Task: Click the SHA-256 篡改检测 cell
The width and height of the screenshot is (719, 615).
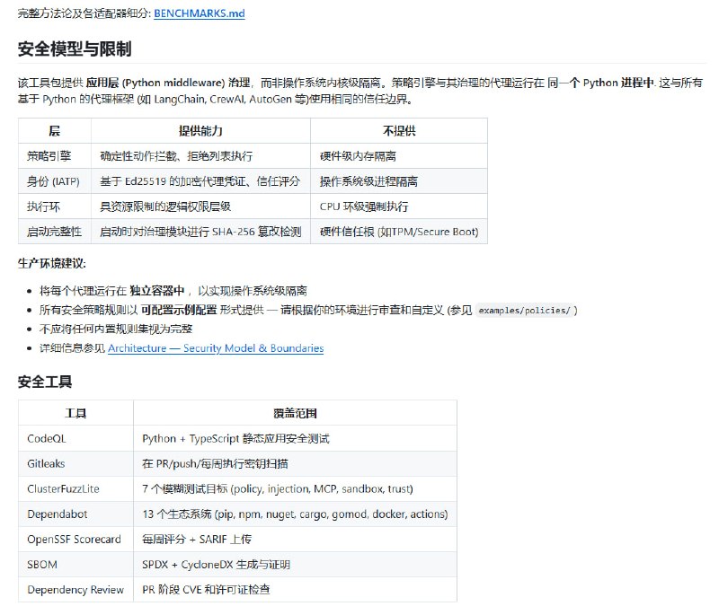Action: pos(200,232)
